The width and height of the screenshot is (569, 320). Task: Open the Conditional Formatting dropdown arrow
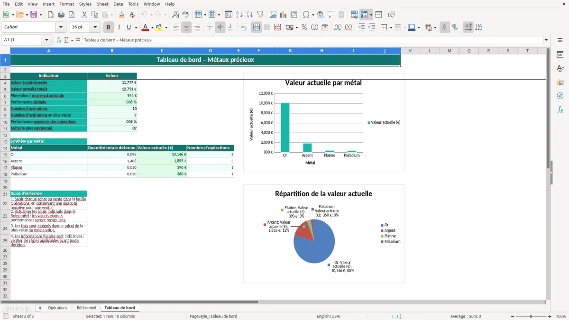click(x=435, y=27)
